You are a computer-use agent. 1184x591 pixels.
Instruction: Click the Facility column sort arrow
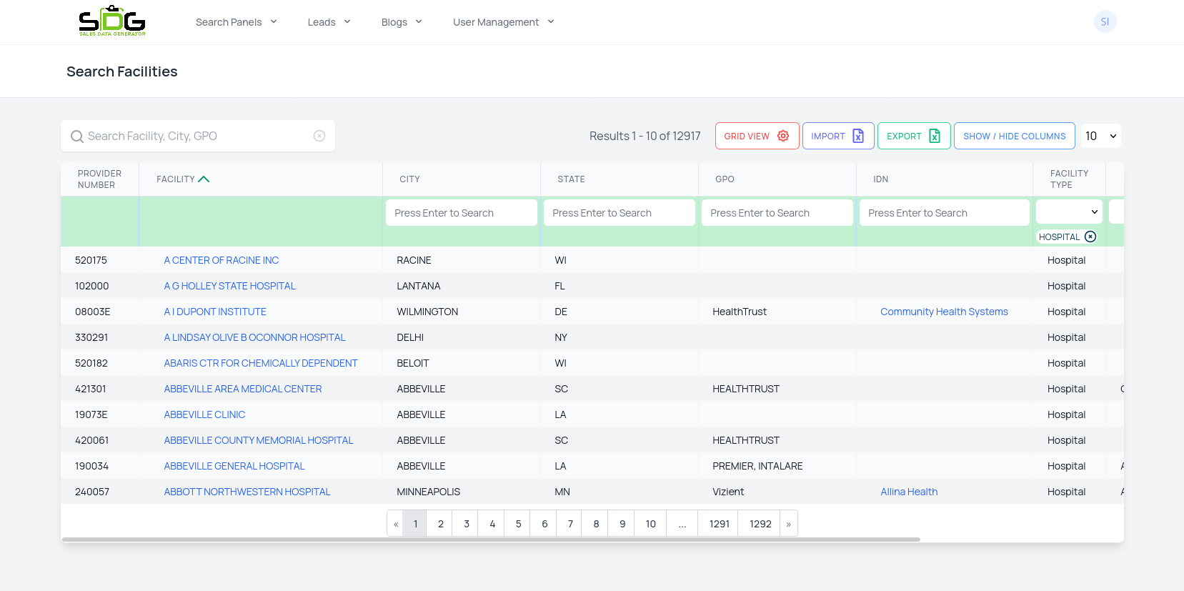point(204,179)
